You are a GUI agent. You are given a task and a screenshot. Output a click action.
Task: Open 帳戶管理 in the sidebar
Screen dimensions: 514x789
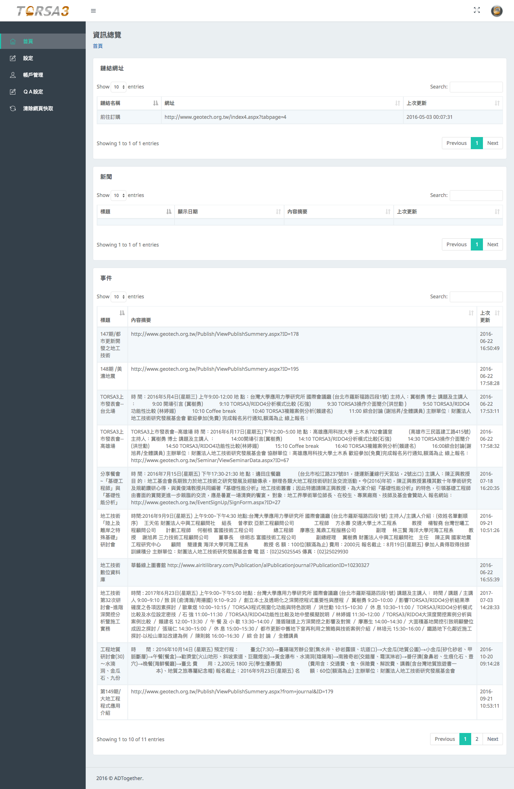click(33, 75)
